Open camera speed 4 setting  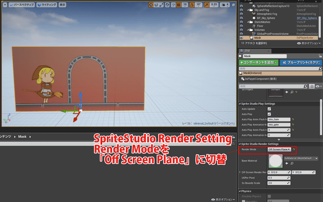(x=225, y=4)
